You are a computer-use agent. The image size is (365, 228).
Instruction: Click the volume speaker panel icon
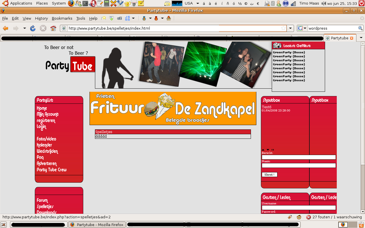tap(323, 3)
